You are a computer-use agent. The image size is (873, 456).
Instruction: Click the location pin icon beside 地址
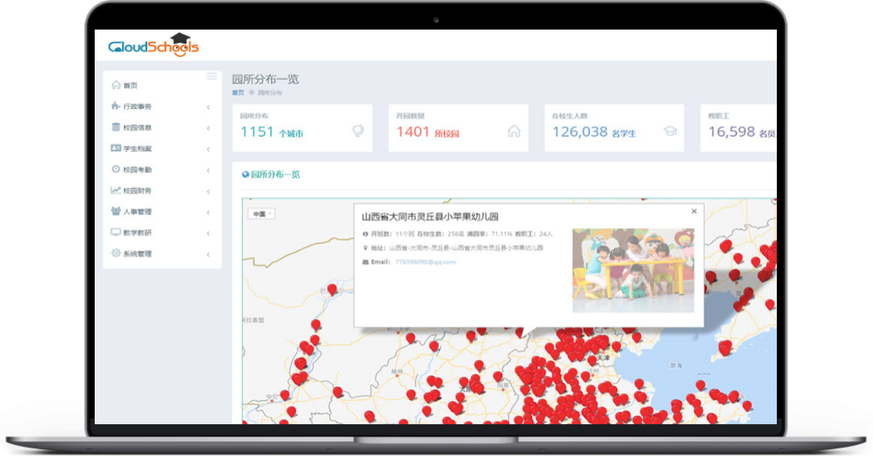pyautogui.click(x=365, y=248)
